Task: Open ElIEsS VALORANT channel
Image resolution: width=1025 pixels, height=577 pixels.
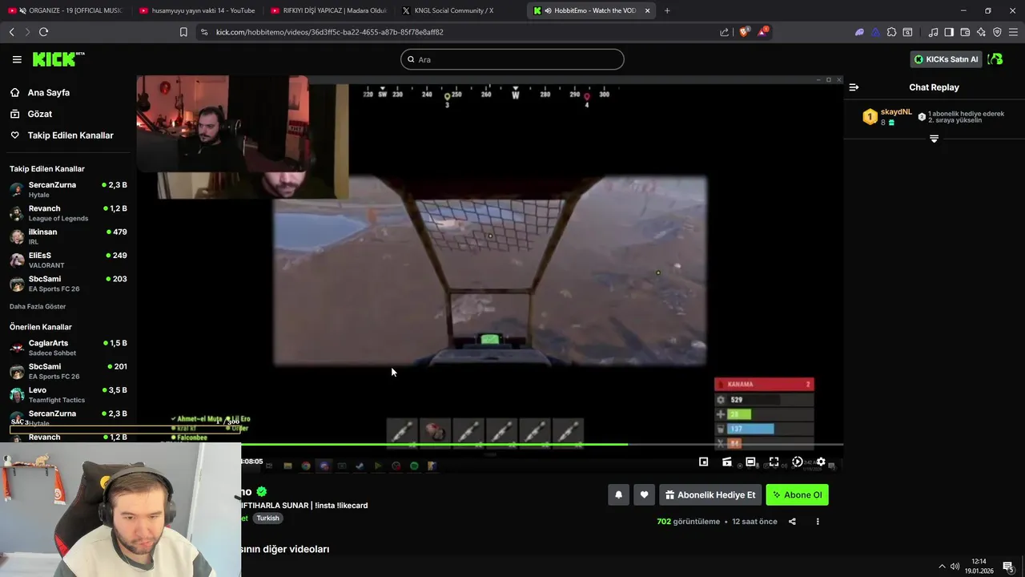Action: pos(68,260)
